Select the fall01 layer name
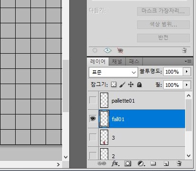196x171 pixels. tap(118, 119)
